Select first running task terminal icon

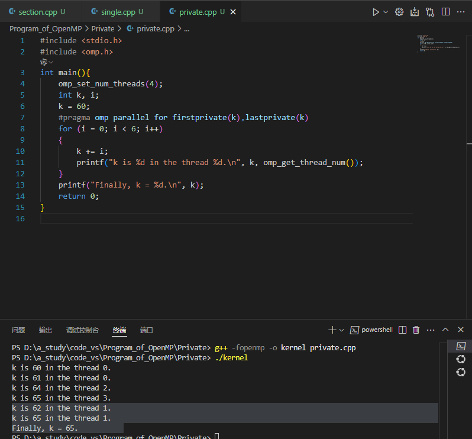[x=461, y=359]
